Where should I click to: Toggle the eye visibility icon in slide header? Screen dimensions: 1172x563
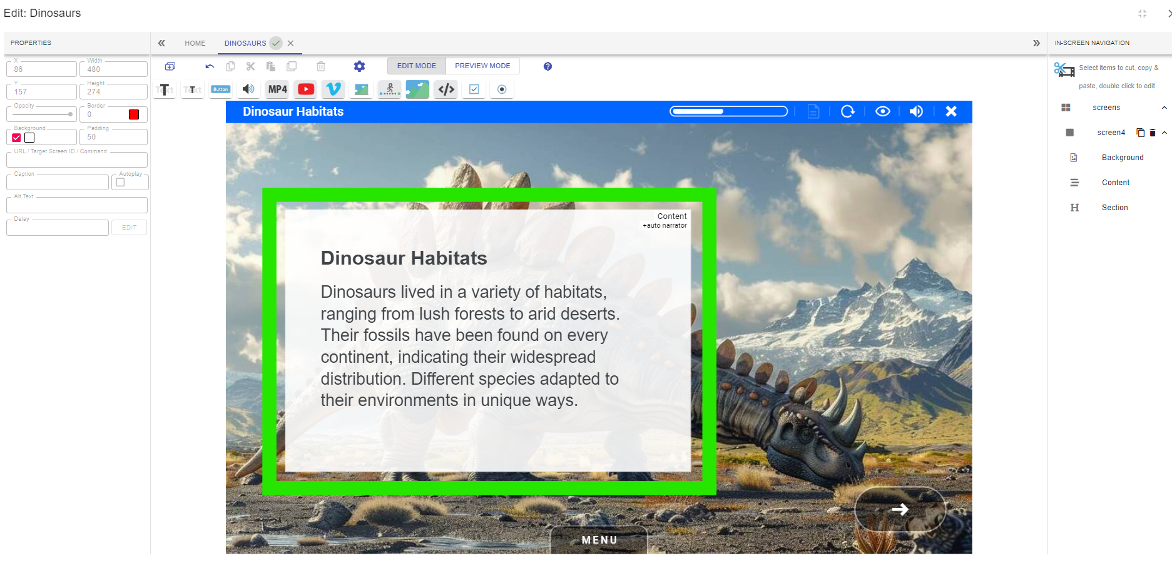[x=883, y=111]
